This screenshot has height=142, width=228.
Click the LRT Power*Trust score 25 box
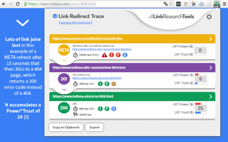pos(201,108)
